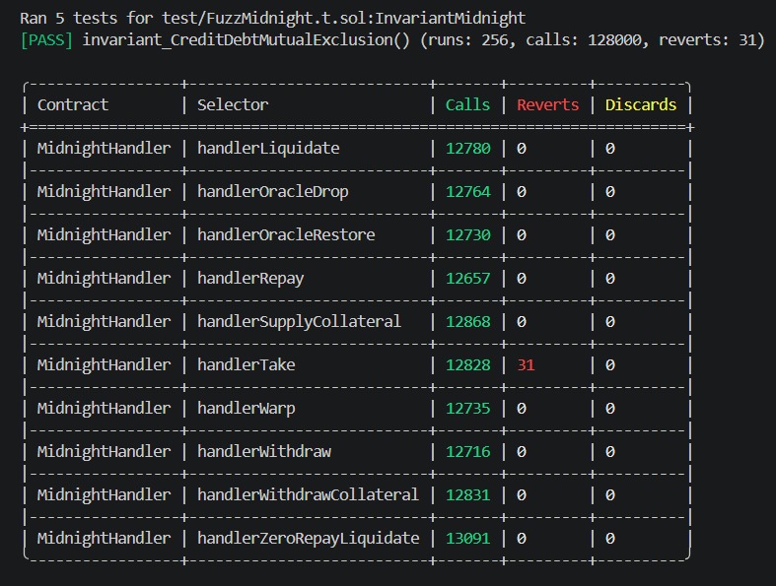Select the handlerWithdraw selector cell
Screen dimensions: 776x586
pyautogui.click(x=264, y=451)
